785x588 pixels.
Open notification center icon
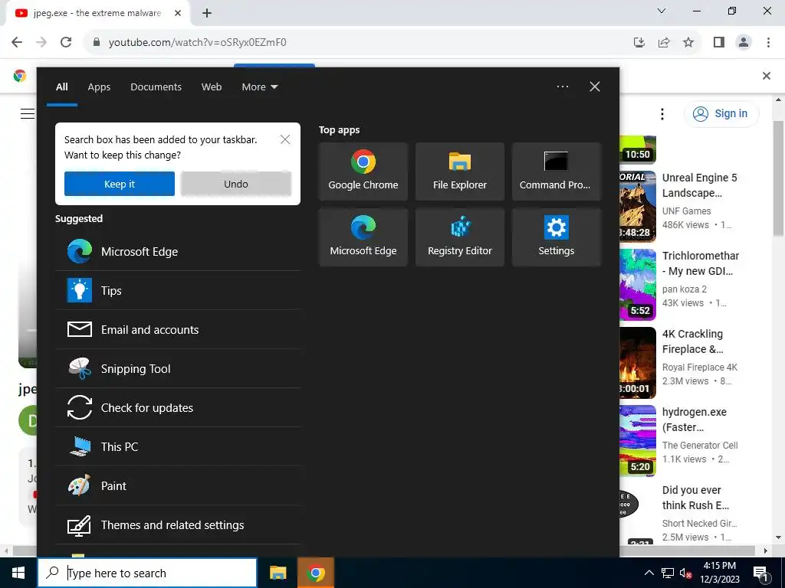point(761,573)
